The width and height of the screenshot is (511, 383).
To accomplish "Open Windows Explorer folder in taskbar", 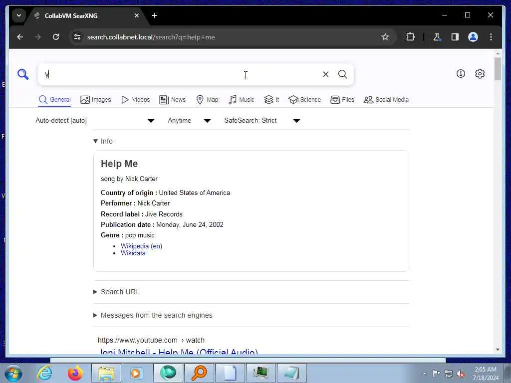I will tap(106, 373).
